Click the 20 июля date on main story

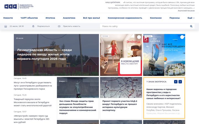point(20,38)
